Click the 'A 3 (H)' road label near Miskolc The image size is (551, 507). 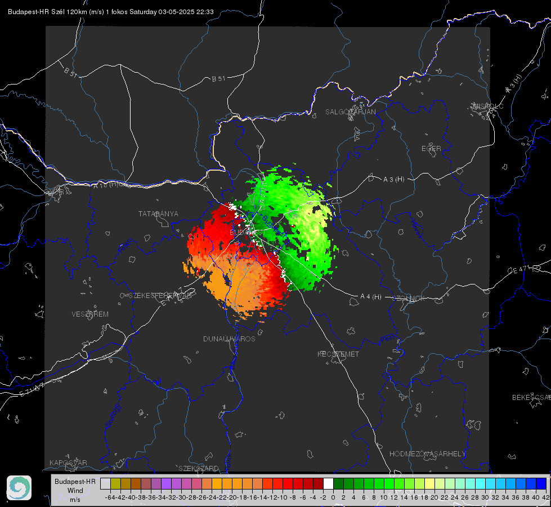(x=514, y=84)
